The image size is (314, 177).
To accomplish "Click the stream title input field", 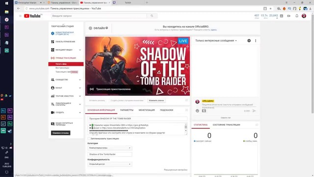I will (x=137, y=118).
